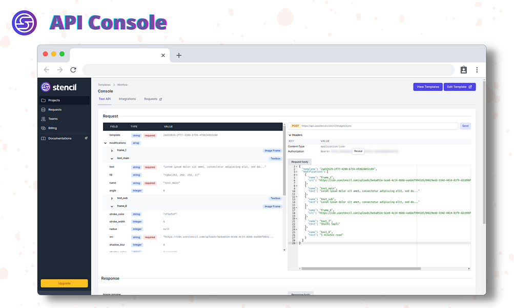Image resolution: width=514 pixels, height=308 pixels.
Task: Click the Edit Template button
Action: point(460,87)
